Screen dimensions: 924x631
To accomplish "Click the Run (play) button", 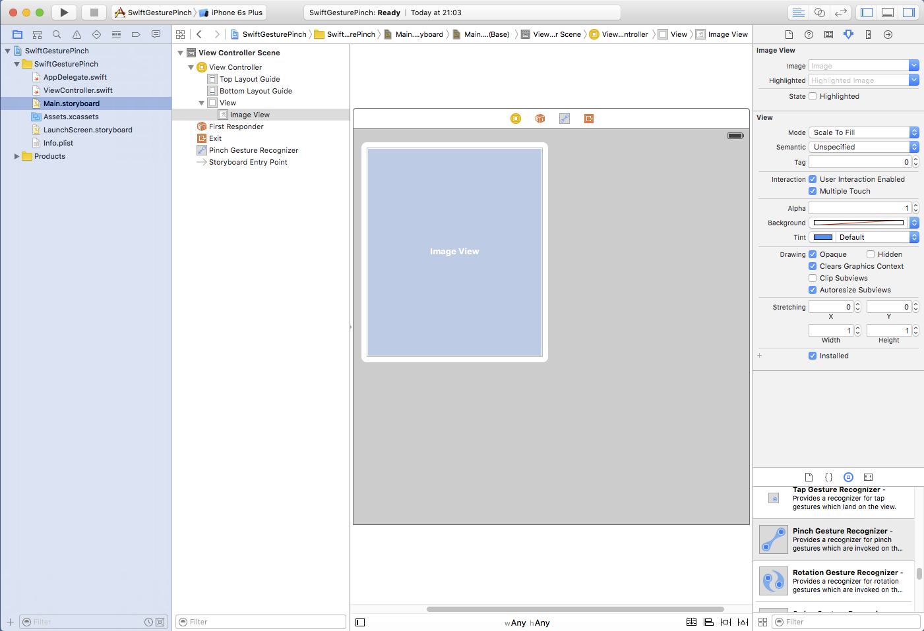I will click(x=64, y=13).
